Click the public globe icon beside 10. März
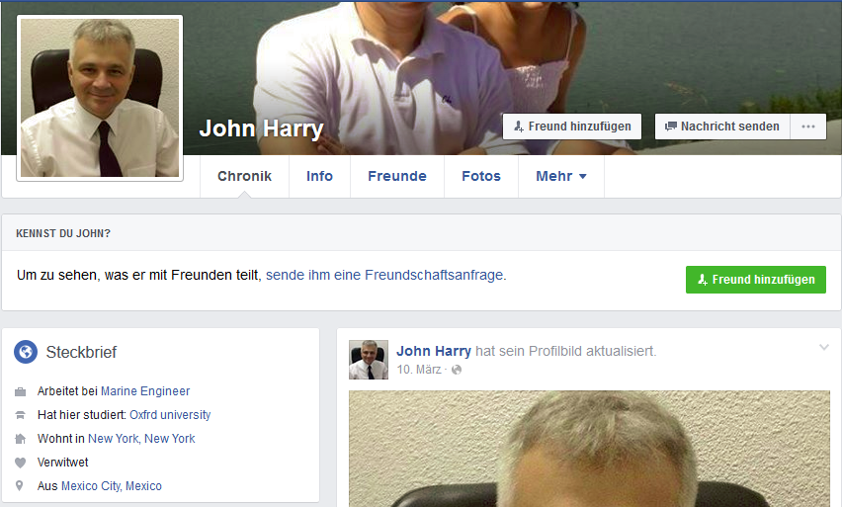 click(457, 370)
